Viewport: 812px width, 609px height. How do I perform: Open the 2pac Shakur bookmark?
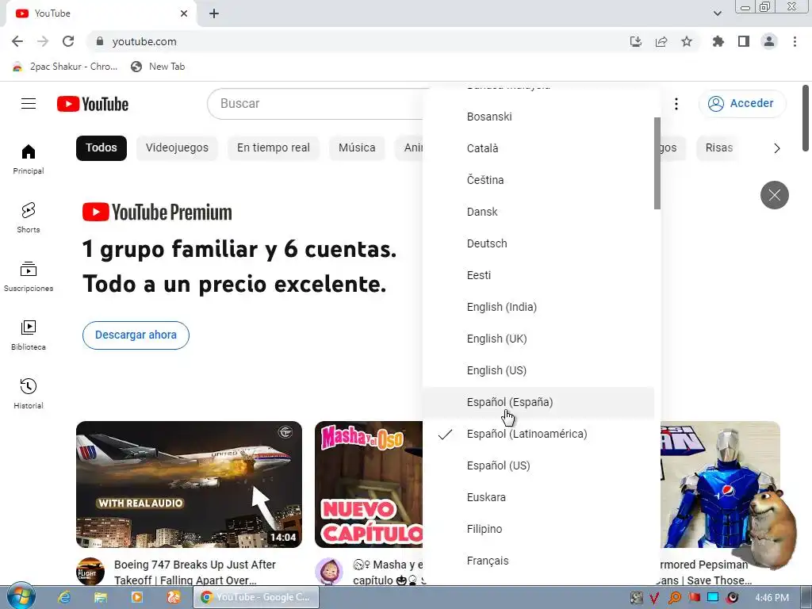pos(65,67)
